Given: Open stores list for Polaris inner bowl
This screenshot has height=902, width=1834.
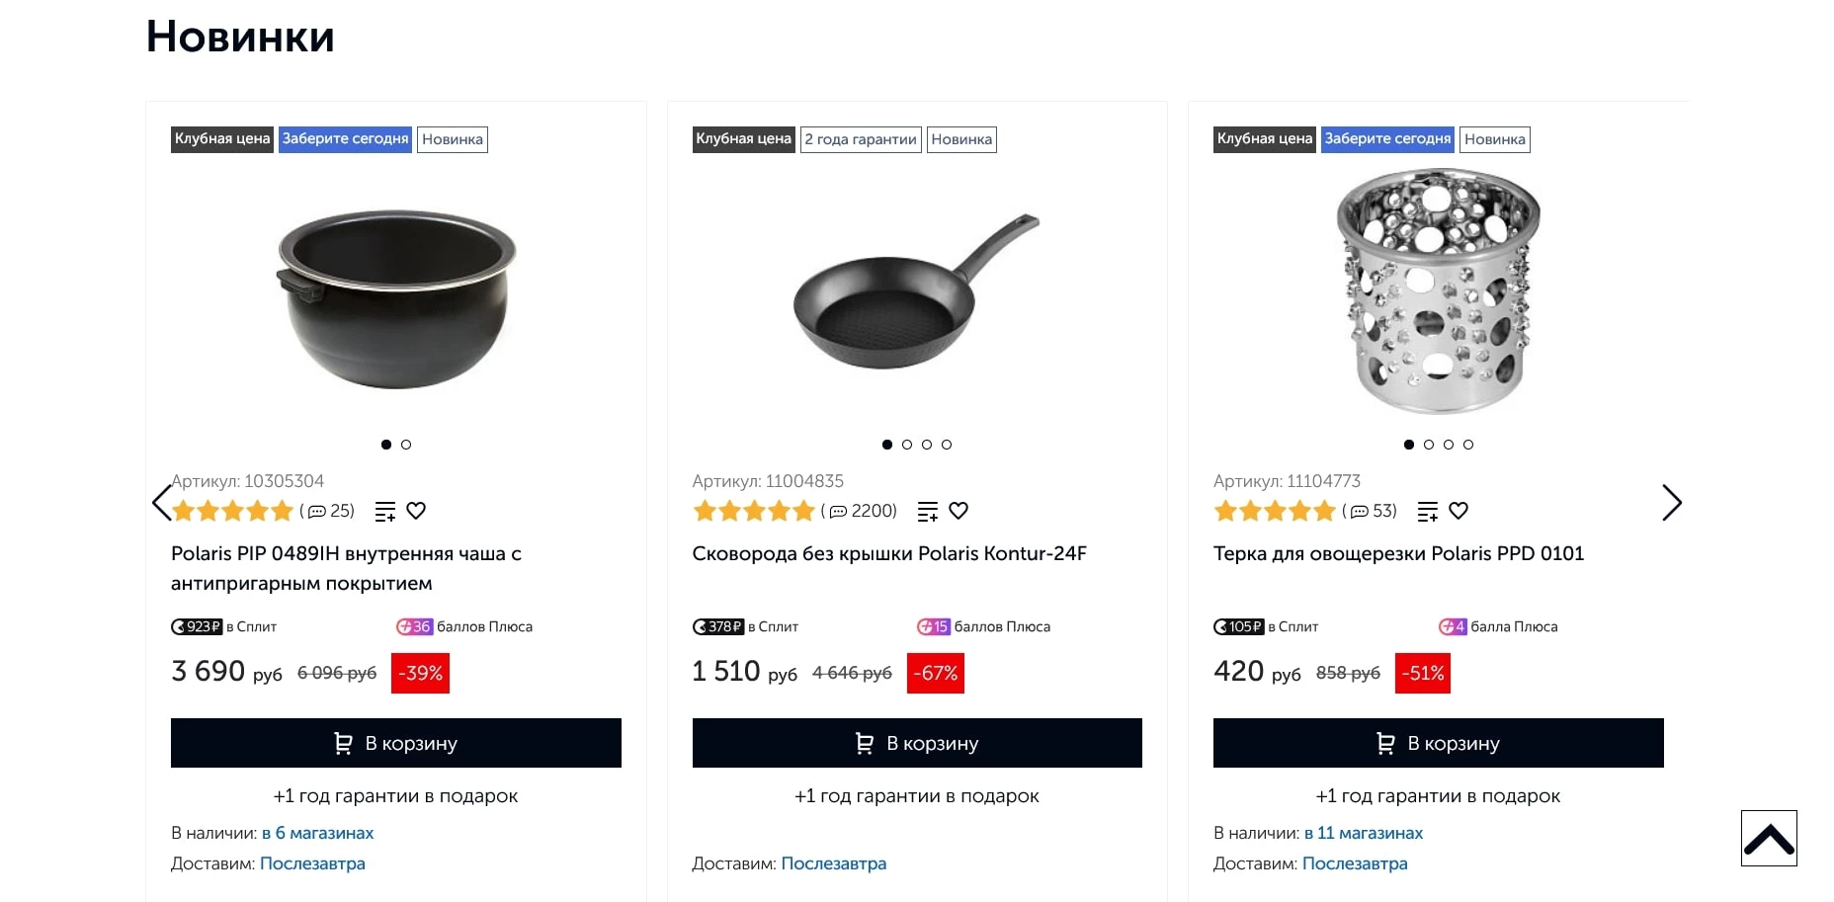Looking at the screenshot, I should click(x=317, y=833).
